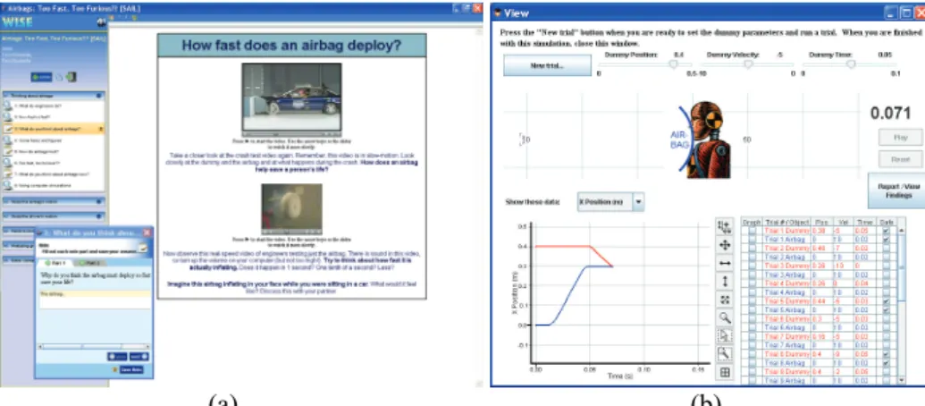Switch to Part 1 tab in note window
This screenshot has height=406, width=925.
56,262
